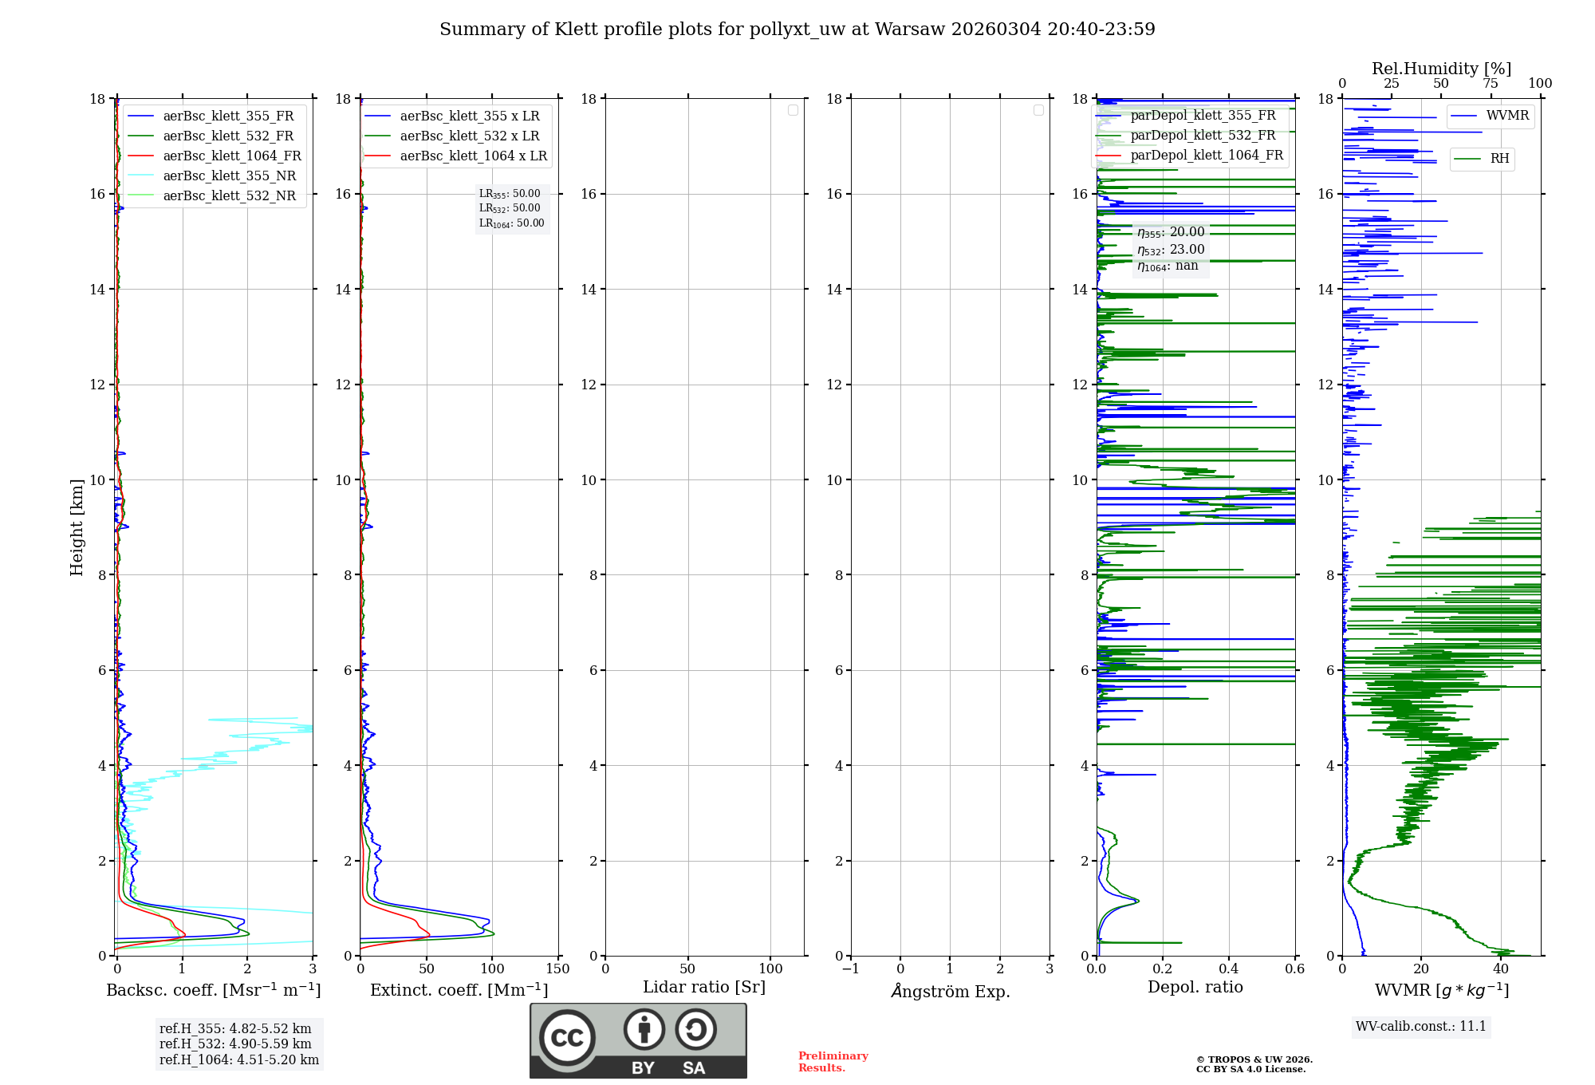Click the cyan aerBsc_klett_355_NR legend entry
This screenshot has width=1595, height=1085.
tap(229, 176)
